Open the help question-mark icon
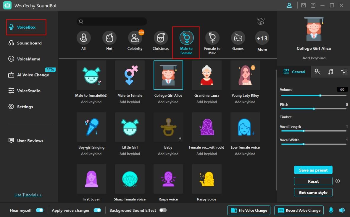The image size is (350, 217). [313, 5]
